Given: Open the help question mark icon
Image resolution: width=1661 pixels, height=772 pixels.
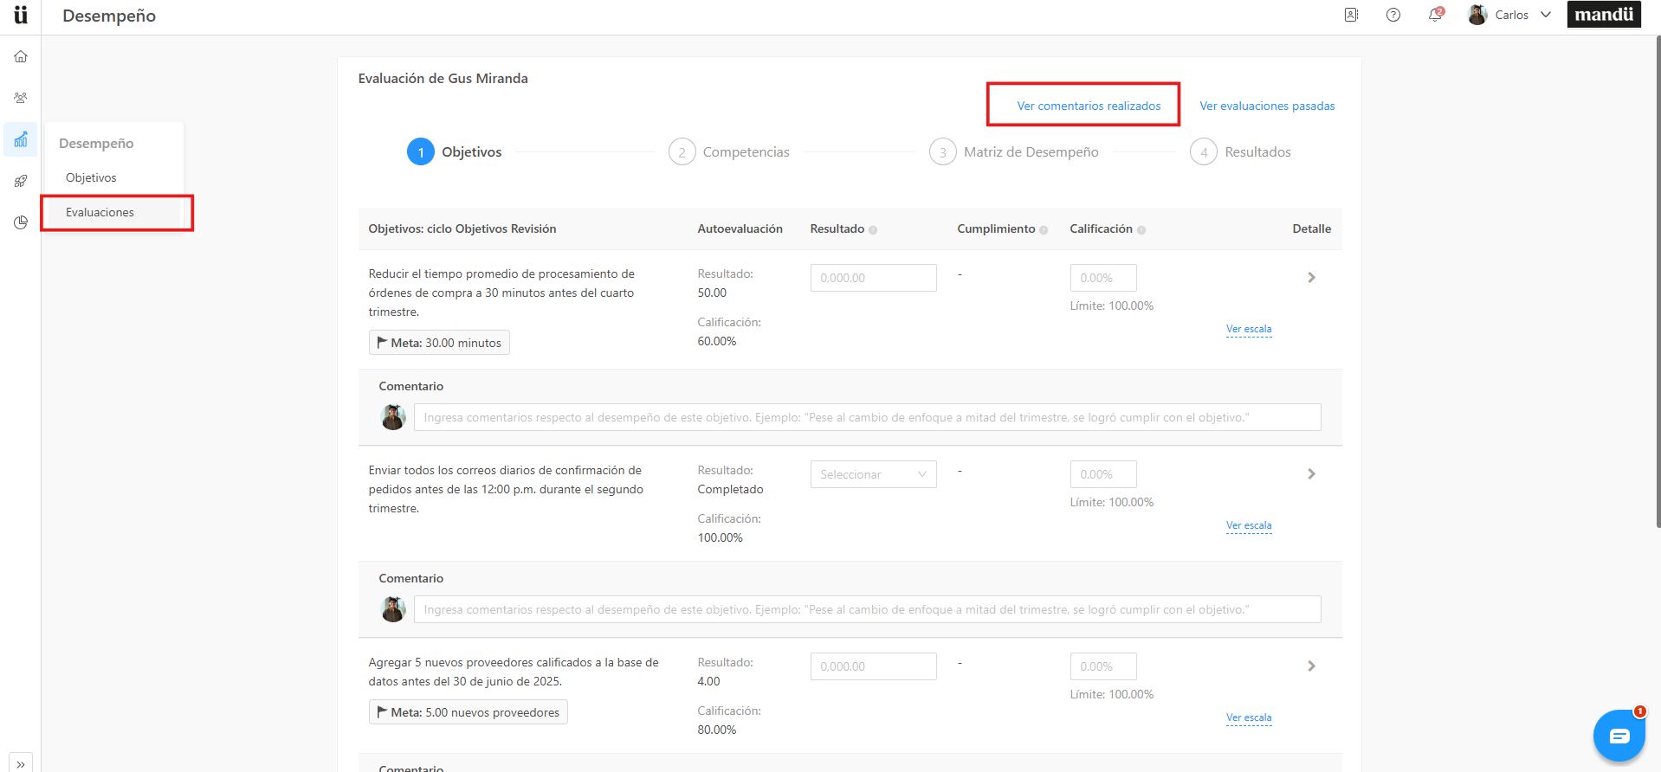Looking at the screenshot, I should click(1393, 15).
